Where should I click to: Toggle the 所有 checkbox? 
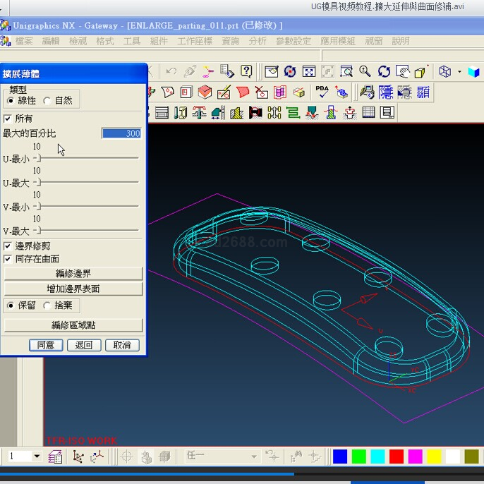[x=8, y=119]
